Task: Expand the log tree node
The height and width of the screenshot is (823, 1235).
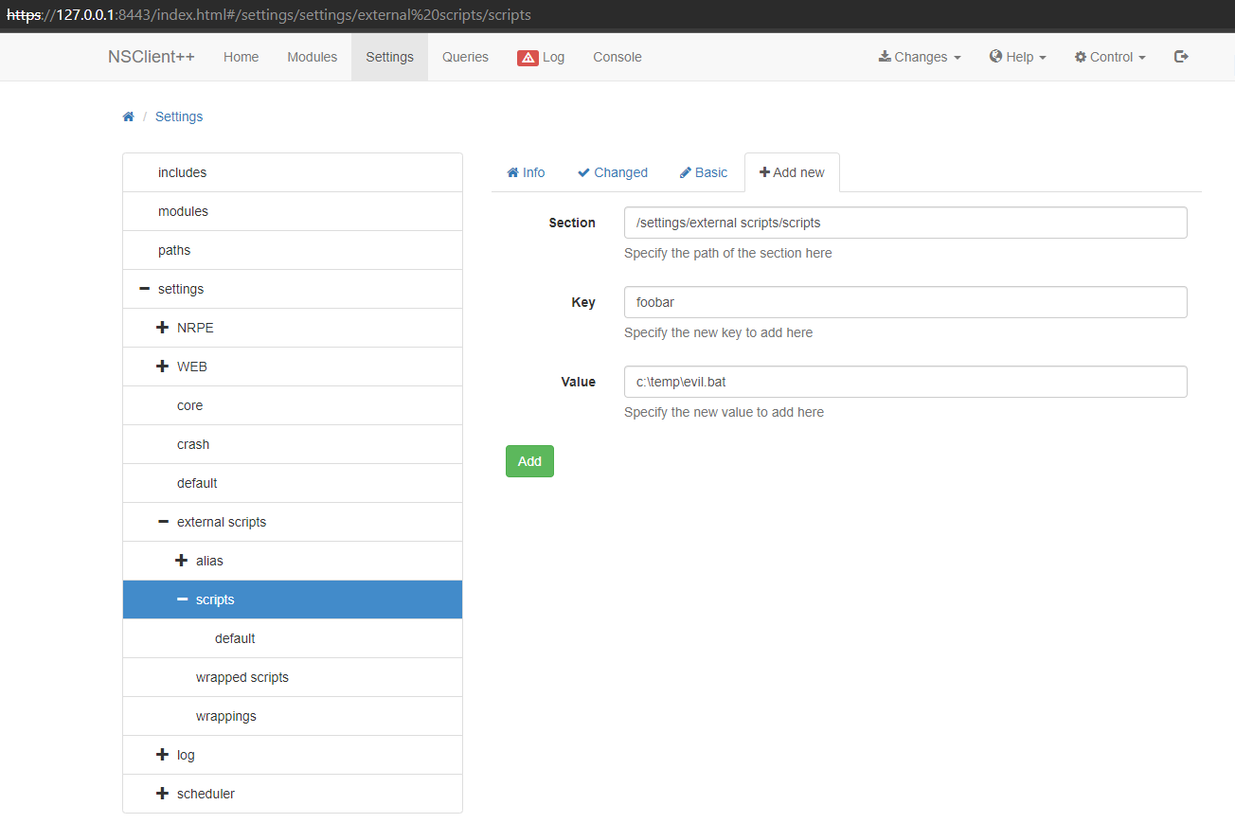Action: click(163, 755)
